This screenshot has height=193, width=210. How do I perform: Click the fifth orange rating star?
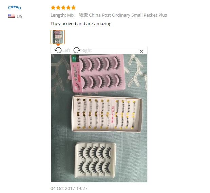(73, 7)
